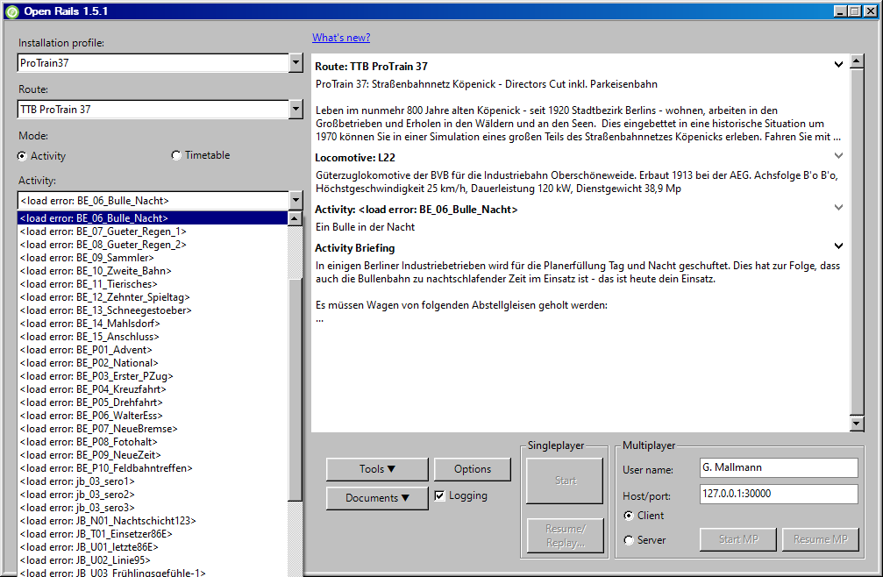Collapse the Route description chevron
This screenshot has width=883, height=577.
click(x=838, y=64)
